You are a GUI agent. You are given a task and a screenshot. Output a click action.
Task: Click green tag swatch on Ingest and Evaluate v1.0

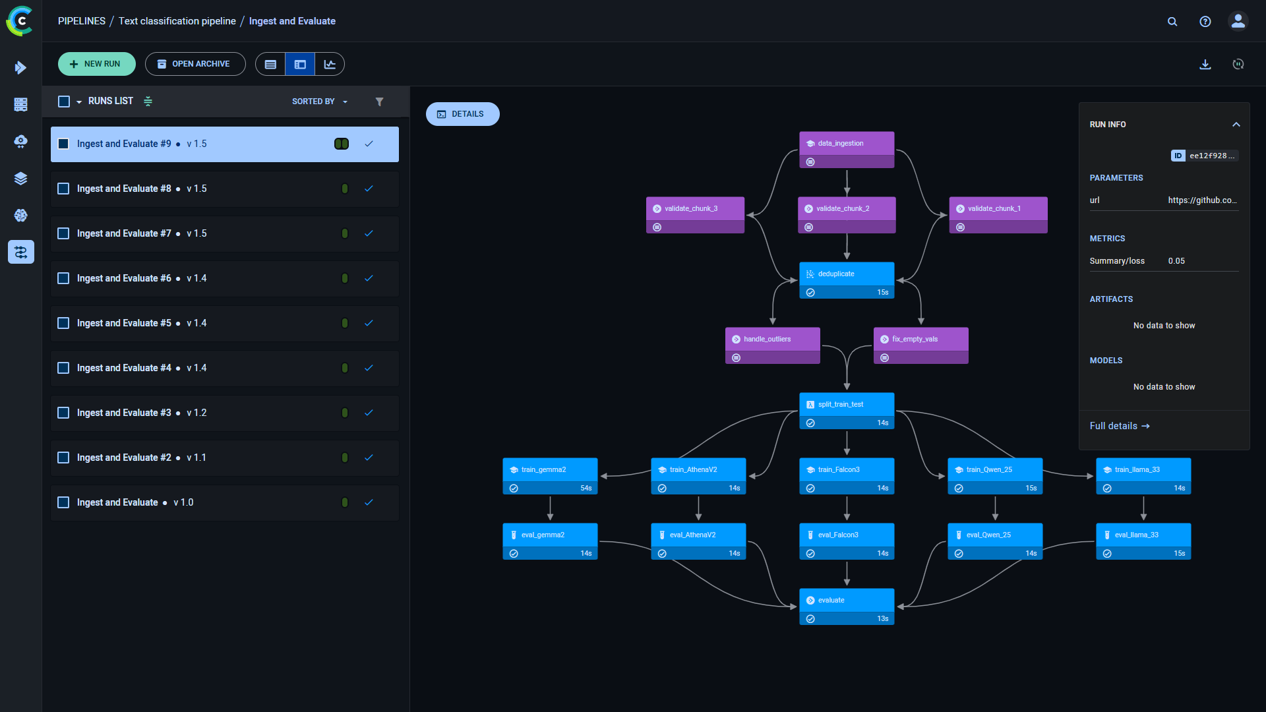point(345,502)
